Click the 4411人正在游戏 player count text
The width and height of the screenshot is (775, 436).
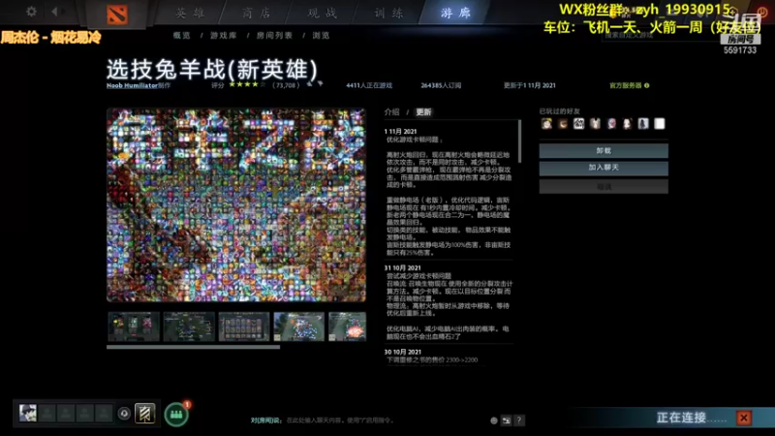pyautogui.click(x=369, y=85)
